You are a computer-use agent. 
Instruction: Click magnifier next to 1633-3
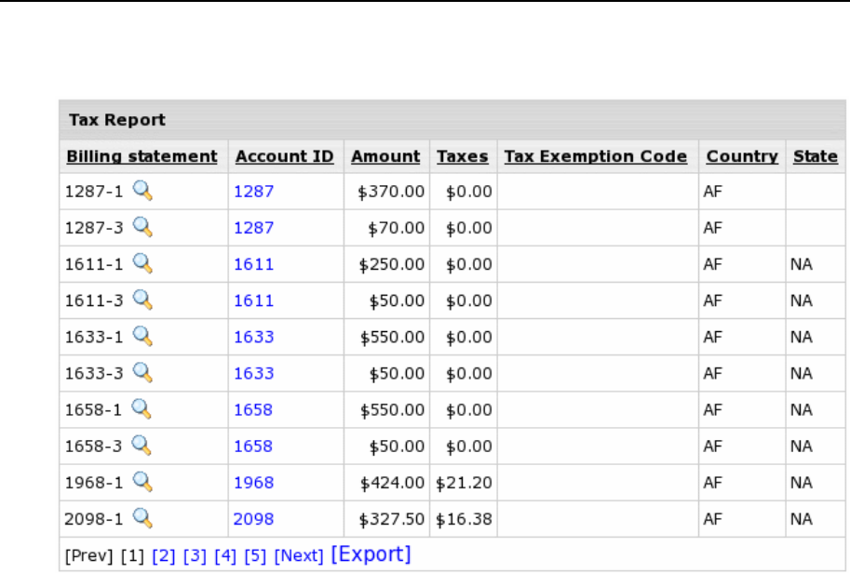[142, 372]
